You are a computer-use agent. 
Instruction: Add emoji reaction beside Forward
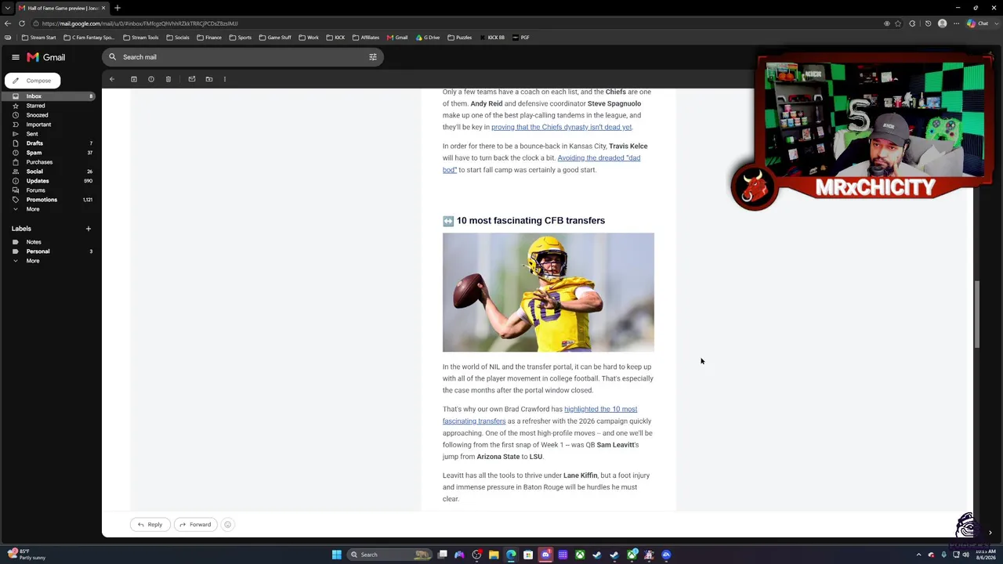[x=227, y=525]
